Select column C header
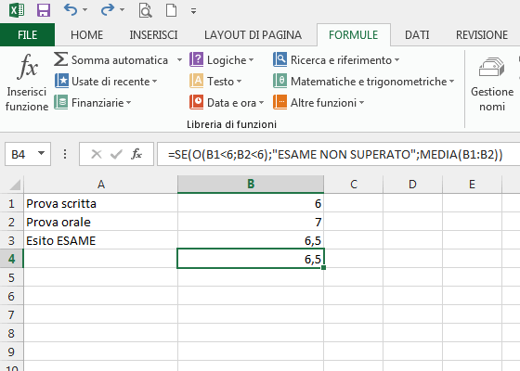This screenshot has height=371, width=520. tap(354, 185)
